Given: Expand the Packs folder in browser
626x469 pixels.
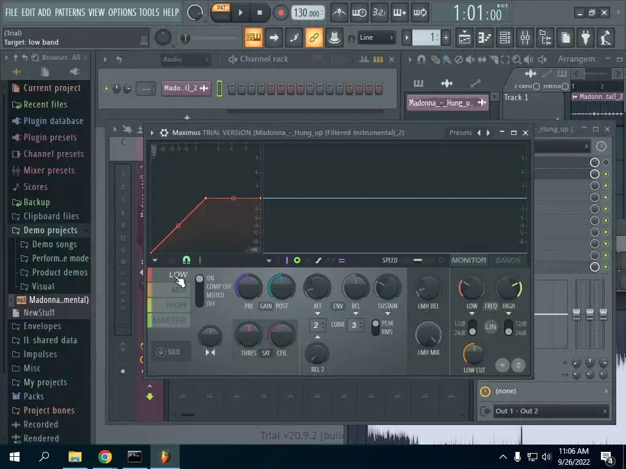Looking at the screenshot, I should coord(28,396).
